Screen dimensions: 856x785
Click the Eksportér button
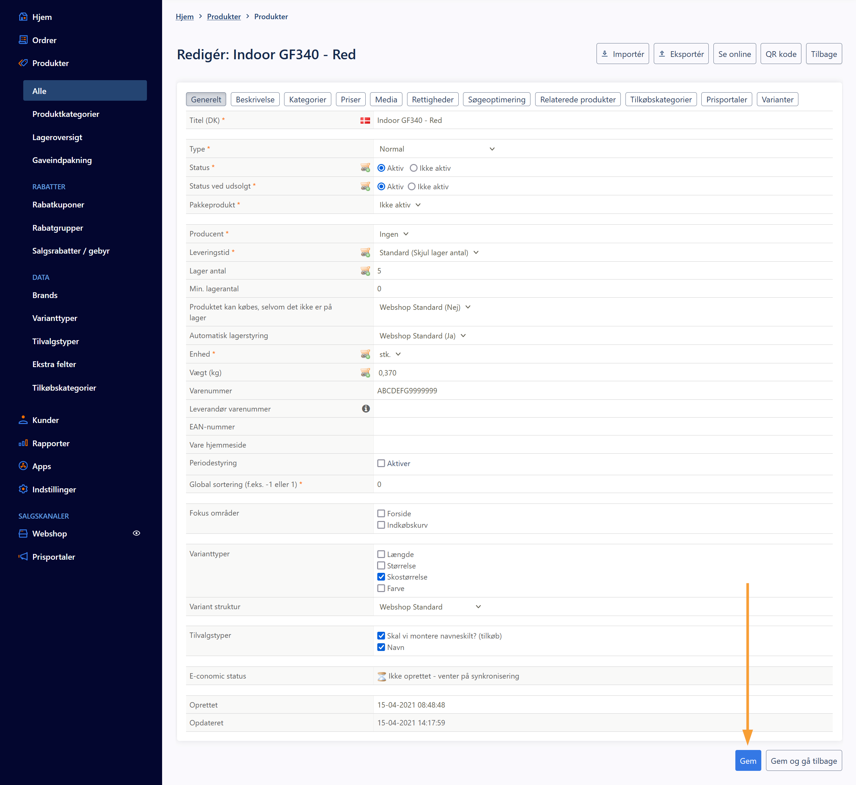[x=681, y=54]
